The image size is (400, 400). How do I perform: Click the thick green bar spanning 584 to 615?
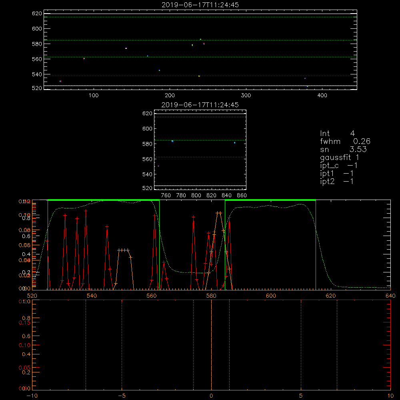coord(270,200)
